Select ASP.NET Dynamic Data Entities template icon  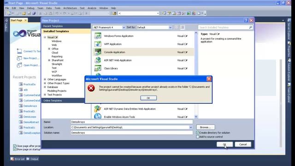click(x=98, y=109)
